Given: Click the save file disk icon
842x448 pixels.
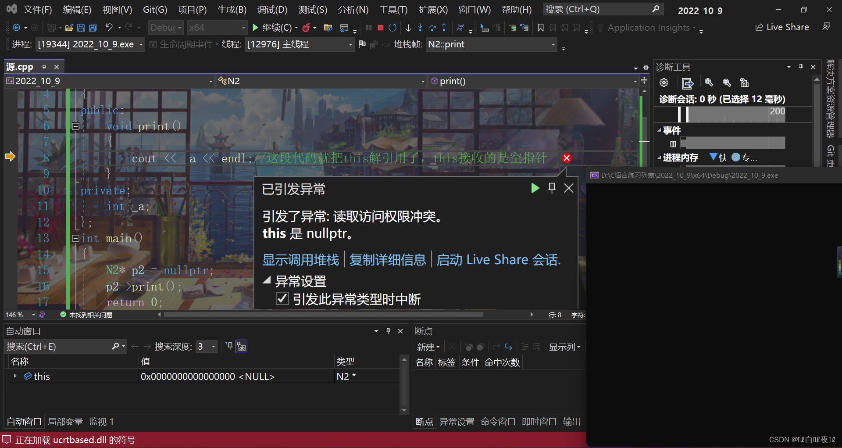Looking at the screenshot, I should (81, 28).
